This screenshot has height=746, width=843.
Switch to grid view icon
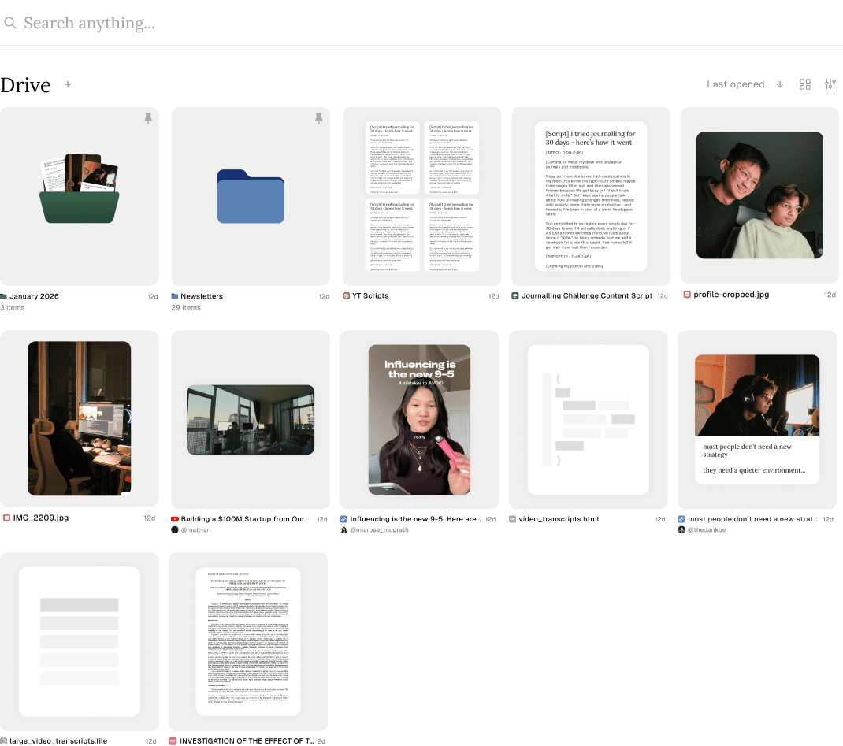coord(805,84)
